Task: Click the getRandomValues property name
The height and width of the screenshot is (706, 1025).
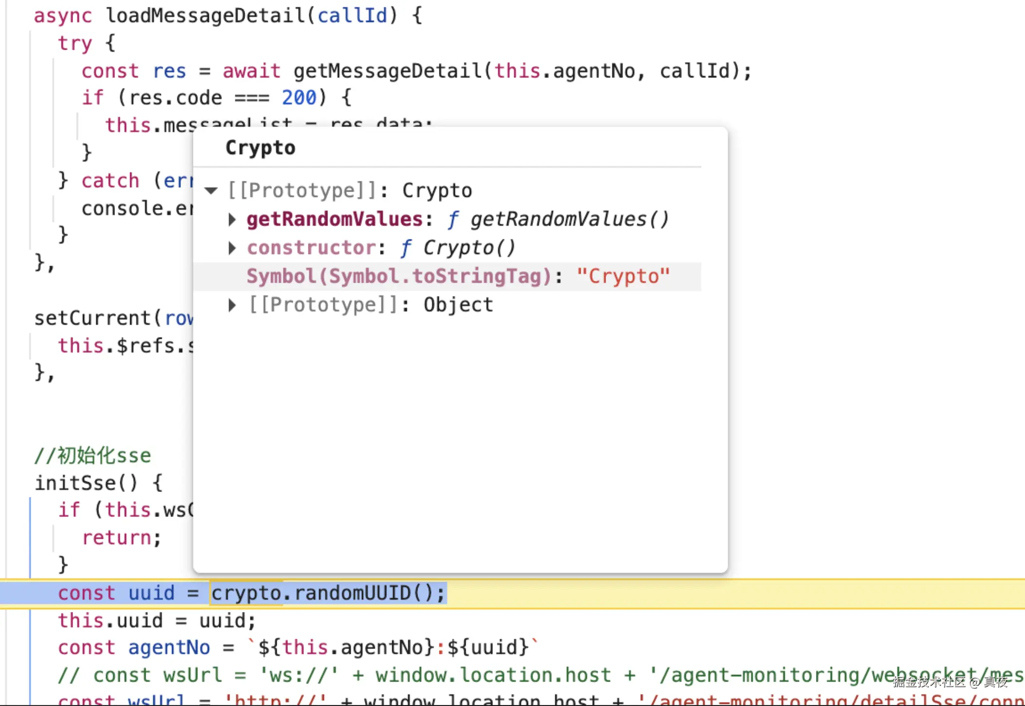Action: tap(334, 219)
